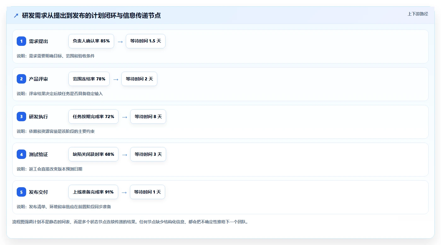This screenshot has width=441, height=245.
Task: Click the 等待时间 8 天 chip
Action: click(148, 117)
